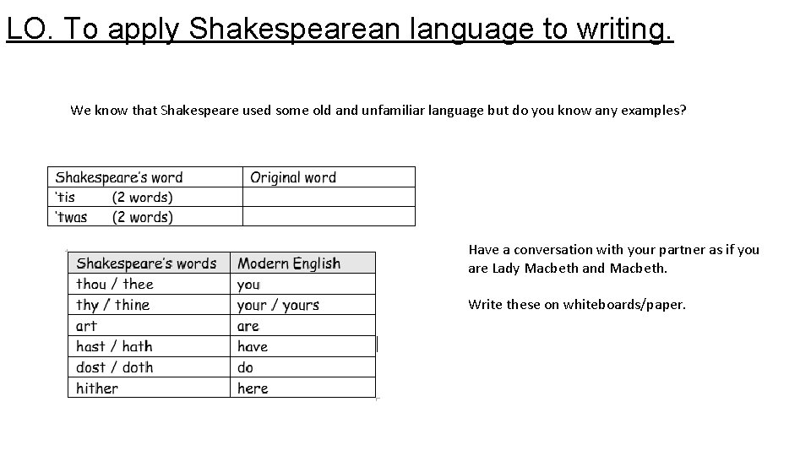Click the "Write these on whiteboards/paper" line
Screen dimensions: 811x456
pos(577,305)
